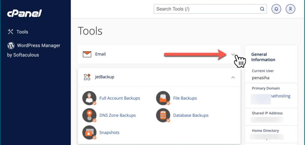Screen dimensions: 305x145
Task: Open the user account menu icon
Action: 290,9
